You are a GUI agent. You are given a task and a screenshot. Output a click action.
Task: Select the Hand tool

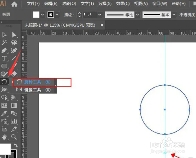pos(4,137)
